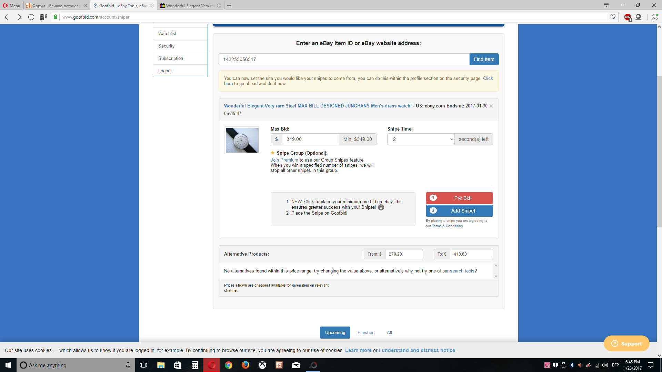Open the Windows Store taskbar icon
Image resolution: width=662 pixels, height=372 pixels.
tap(178, 365)
